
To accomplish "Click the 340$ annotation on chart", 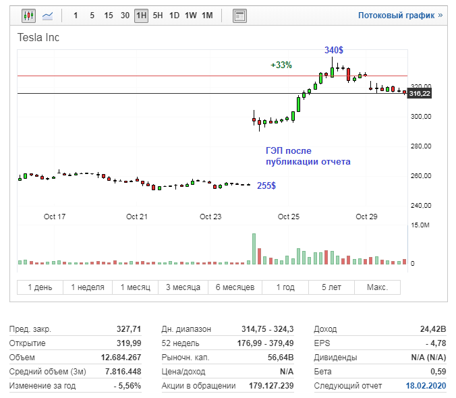I will click(x=334, y=51).
